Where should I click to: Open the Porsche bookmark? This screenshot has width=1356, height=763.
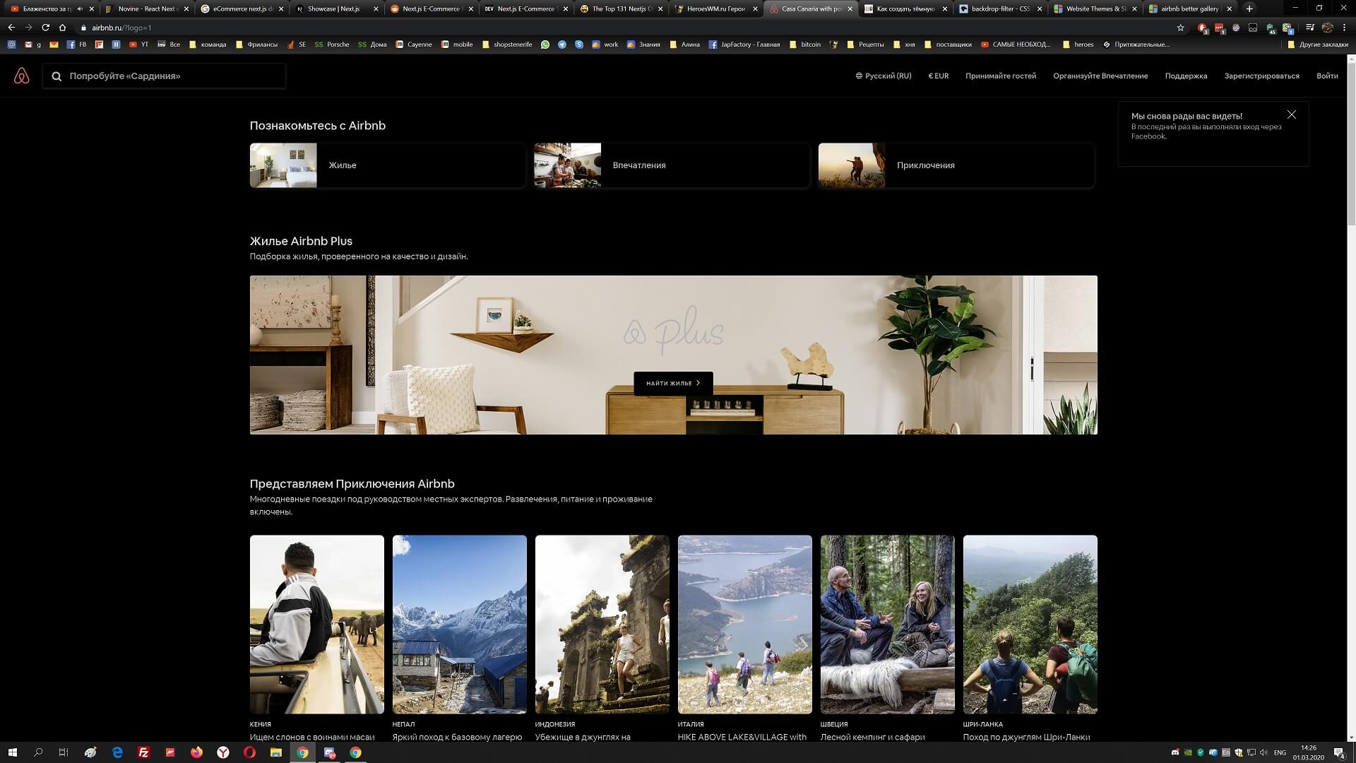click(332, 44)
